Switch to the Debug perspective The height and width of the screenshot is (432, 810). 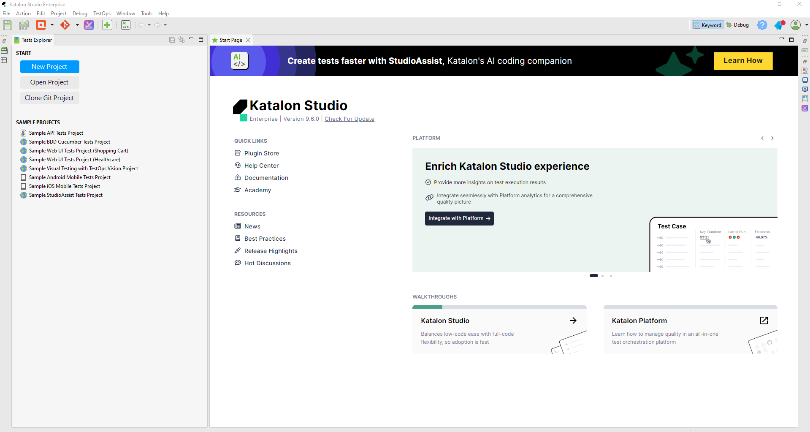pyautogui.click(x=738, y=25)
